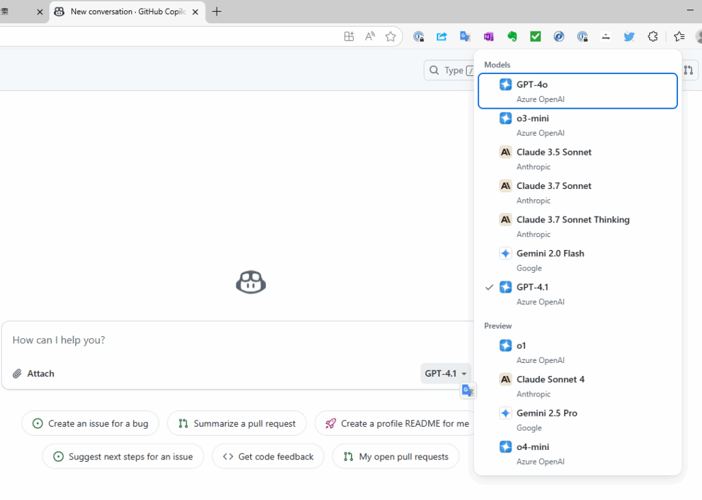
Task: Select the Claude 3.7 Sonnet model
Action: pyautogui.click(x=577, y=192)
